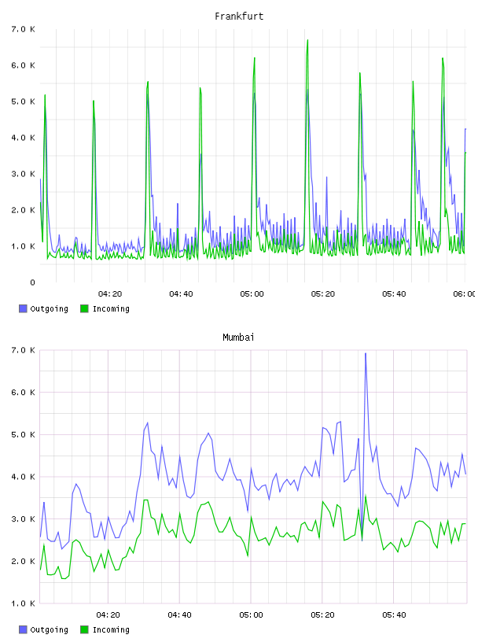Click the 1.0 K axis label on Frankfurt graph
The width and height of the screenshot is (478, 642).
(x=24, y=246)
